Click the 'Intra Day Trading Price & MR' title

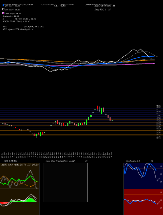tap(60, 161)
